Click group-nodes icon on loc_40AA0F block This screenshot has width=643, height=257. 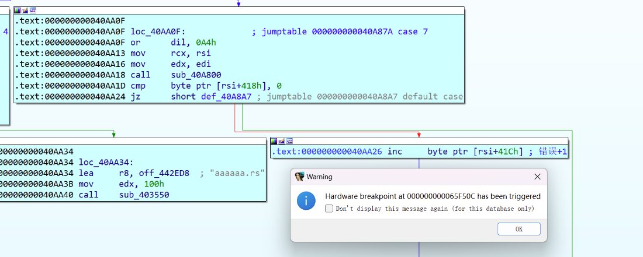pyautogui.click(x=33, y=10)
